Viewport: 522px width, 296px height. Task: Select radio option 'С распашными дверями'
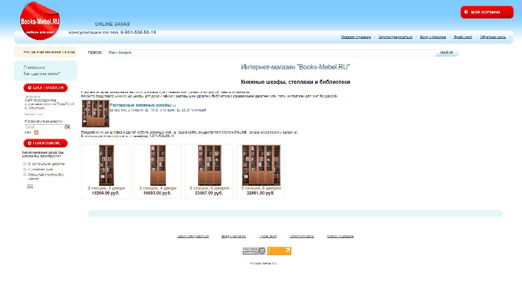(25, 164)
